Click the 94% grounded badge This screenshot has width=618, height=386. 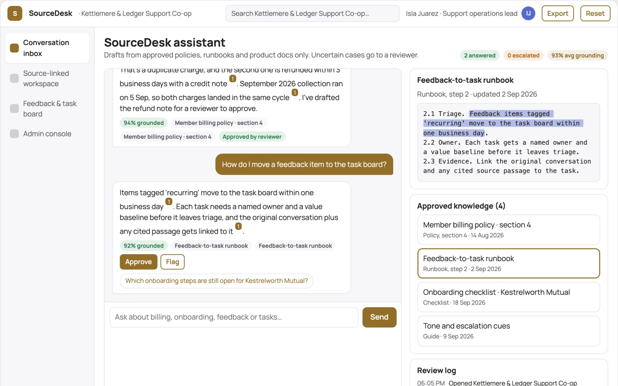[144, 123]
